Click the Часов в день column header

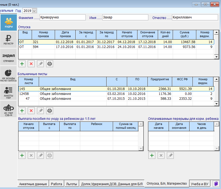point(201,126)
